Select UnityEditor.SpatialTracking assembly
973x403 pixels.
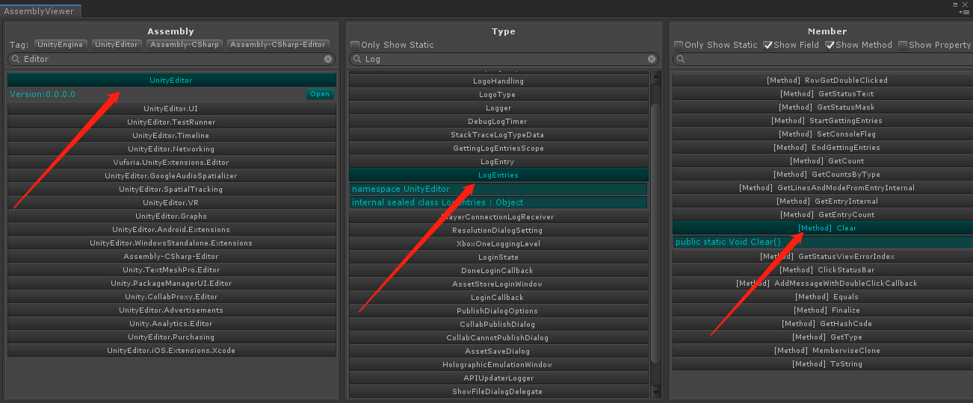click(x=171, y=189)
